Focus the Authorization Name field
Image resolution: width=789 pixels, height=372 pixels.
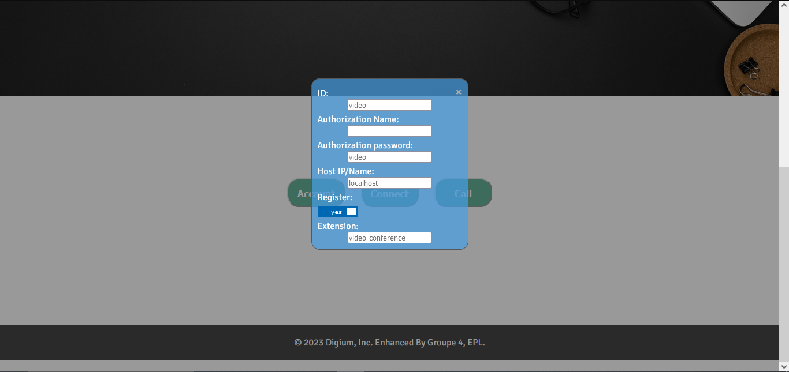pyautogui.click(x=389, y=131)
